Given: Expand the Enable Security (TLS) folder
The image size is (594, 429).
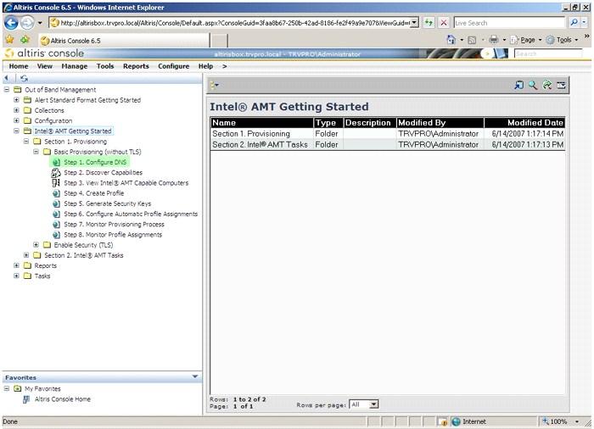Looking at the screenshot, I should [x=36, y=245].
